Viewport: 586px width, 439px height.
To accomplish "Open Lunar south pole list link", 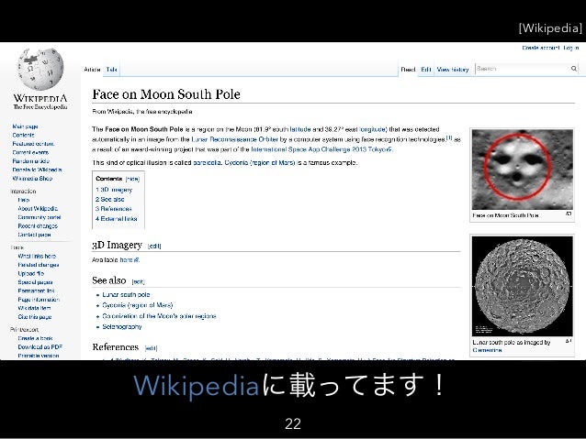I will click(126, 295).
